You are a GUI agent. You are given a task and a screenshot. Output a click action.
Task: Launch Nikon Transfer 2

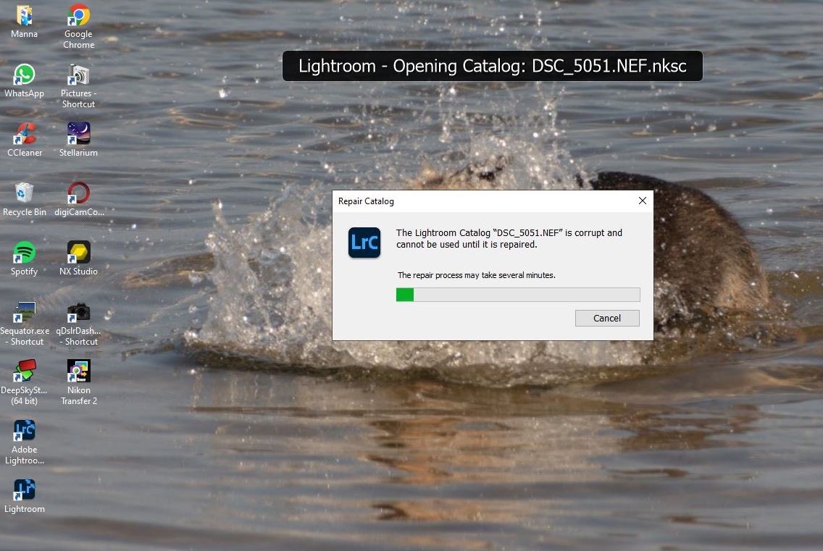coord(78,373)
